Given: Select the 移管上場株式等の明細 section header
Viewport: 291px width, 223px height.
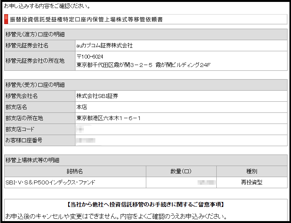Looking at the screenshot, I should click(146, 160).
